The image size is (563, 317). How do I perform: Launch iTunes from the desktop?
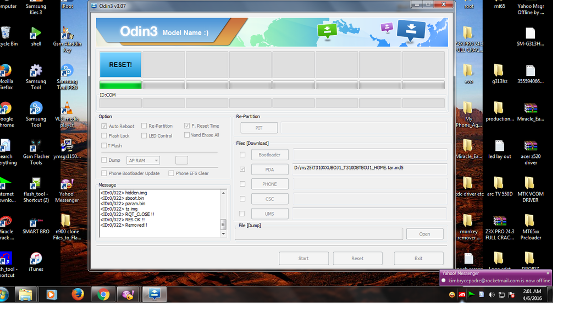(36, 259)
